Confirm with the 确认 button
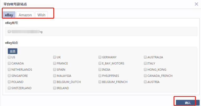The width and height of the screenshot is (201, 106). (188, 103)
